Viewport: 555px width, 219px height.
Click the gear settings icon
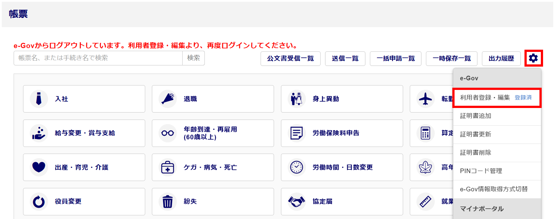tap(533, 58)
